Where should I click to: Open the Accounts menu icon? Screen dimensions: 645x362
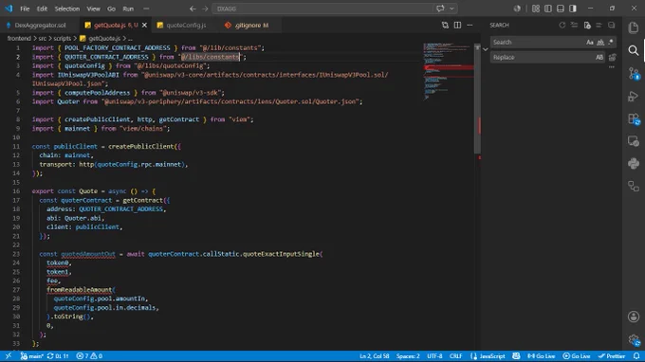coord(634,317)
